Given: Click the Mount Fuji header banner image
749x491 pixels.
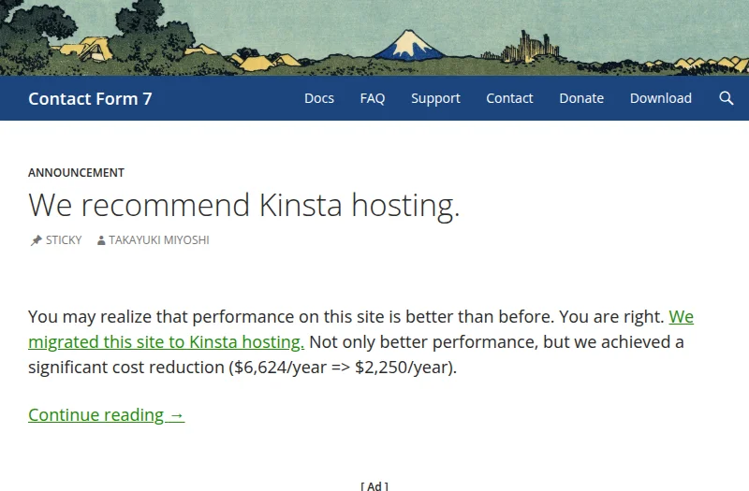Looking at the screenshot, I should 374,37.
